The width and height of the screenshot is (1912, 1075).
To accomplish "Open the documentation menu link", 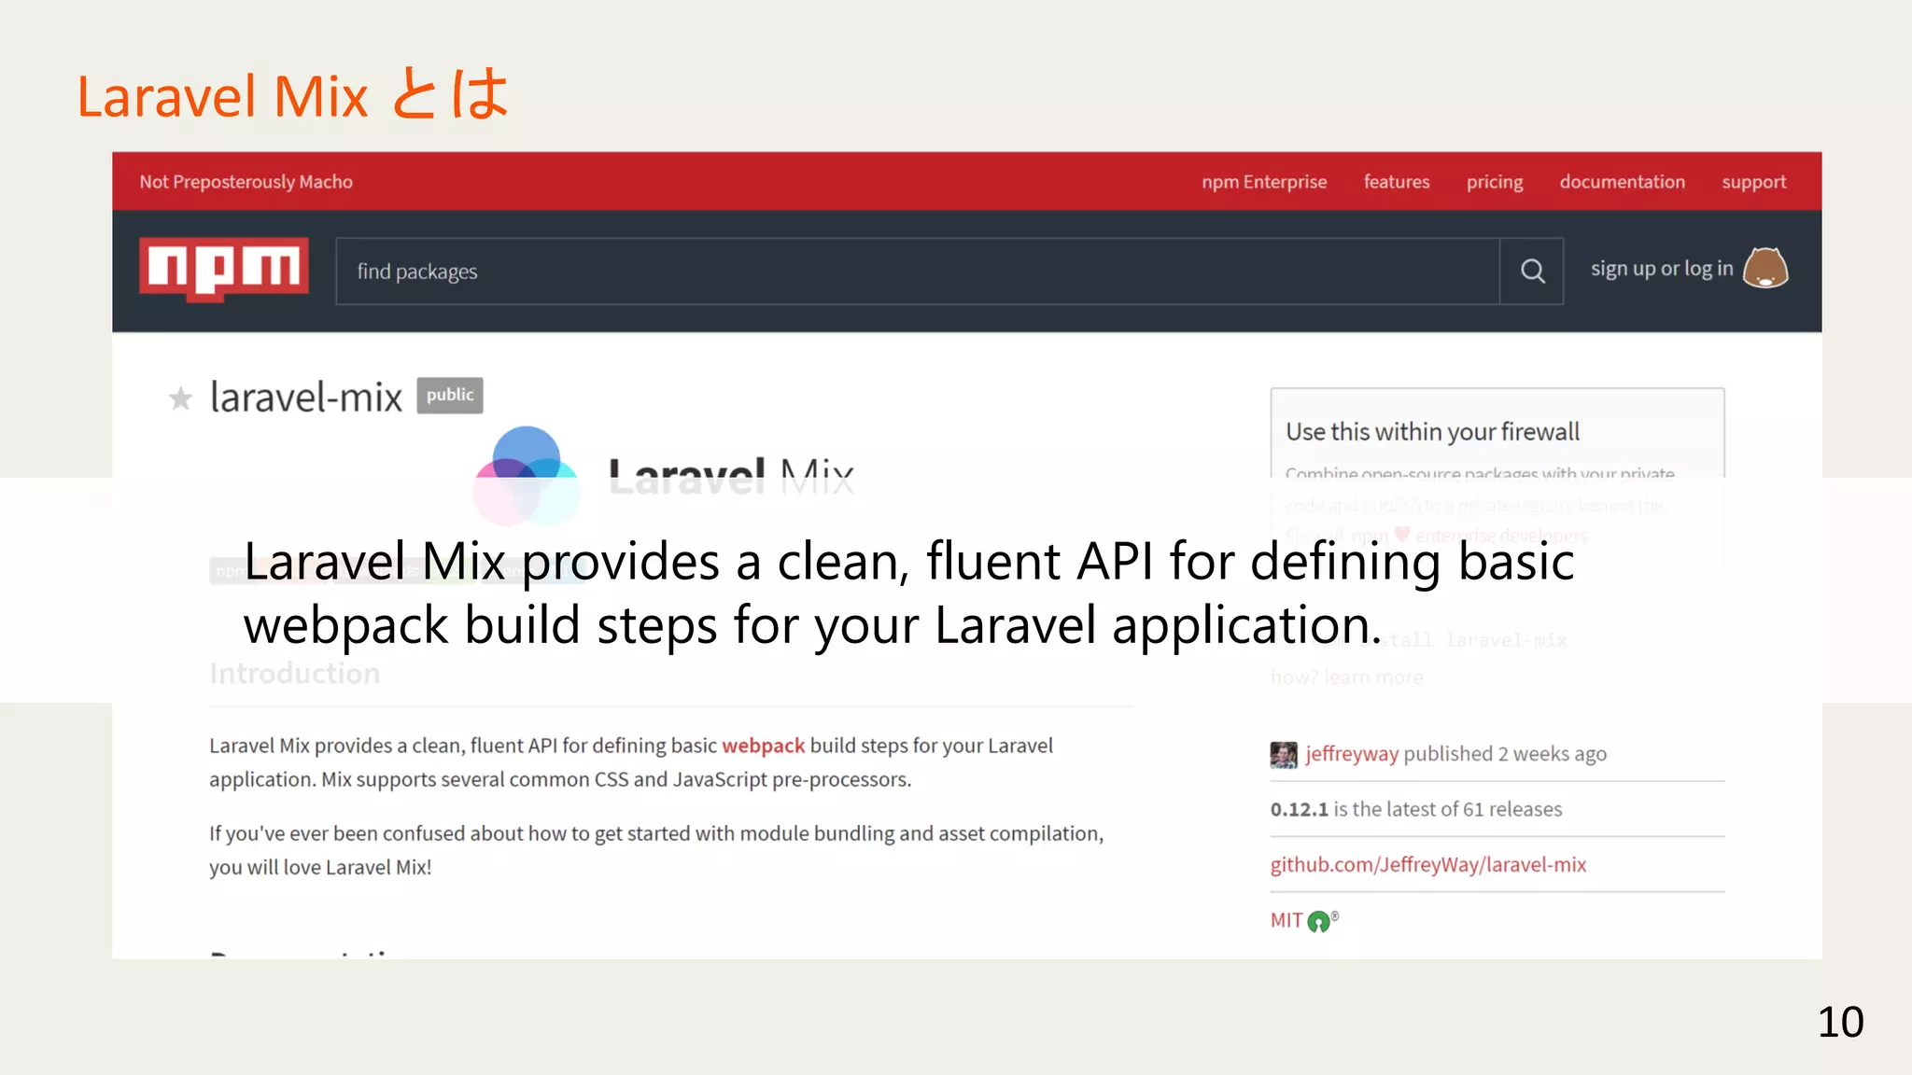I will click(1623, 182).
